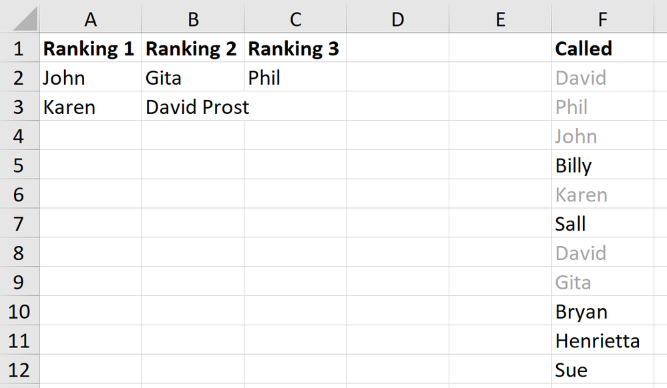Select the Ranking 3 header cell
The image size is (667, 388).
[294, 48]
